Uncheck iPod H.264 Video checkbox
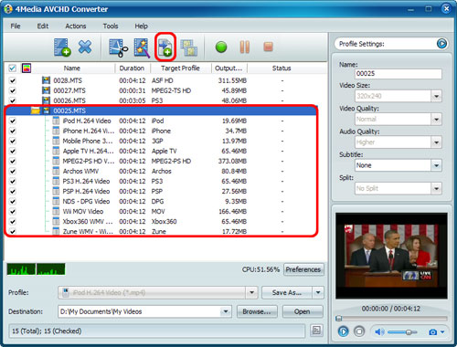Screen dimensions: 457x347 [13, 121]
